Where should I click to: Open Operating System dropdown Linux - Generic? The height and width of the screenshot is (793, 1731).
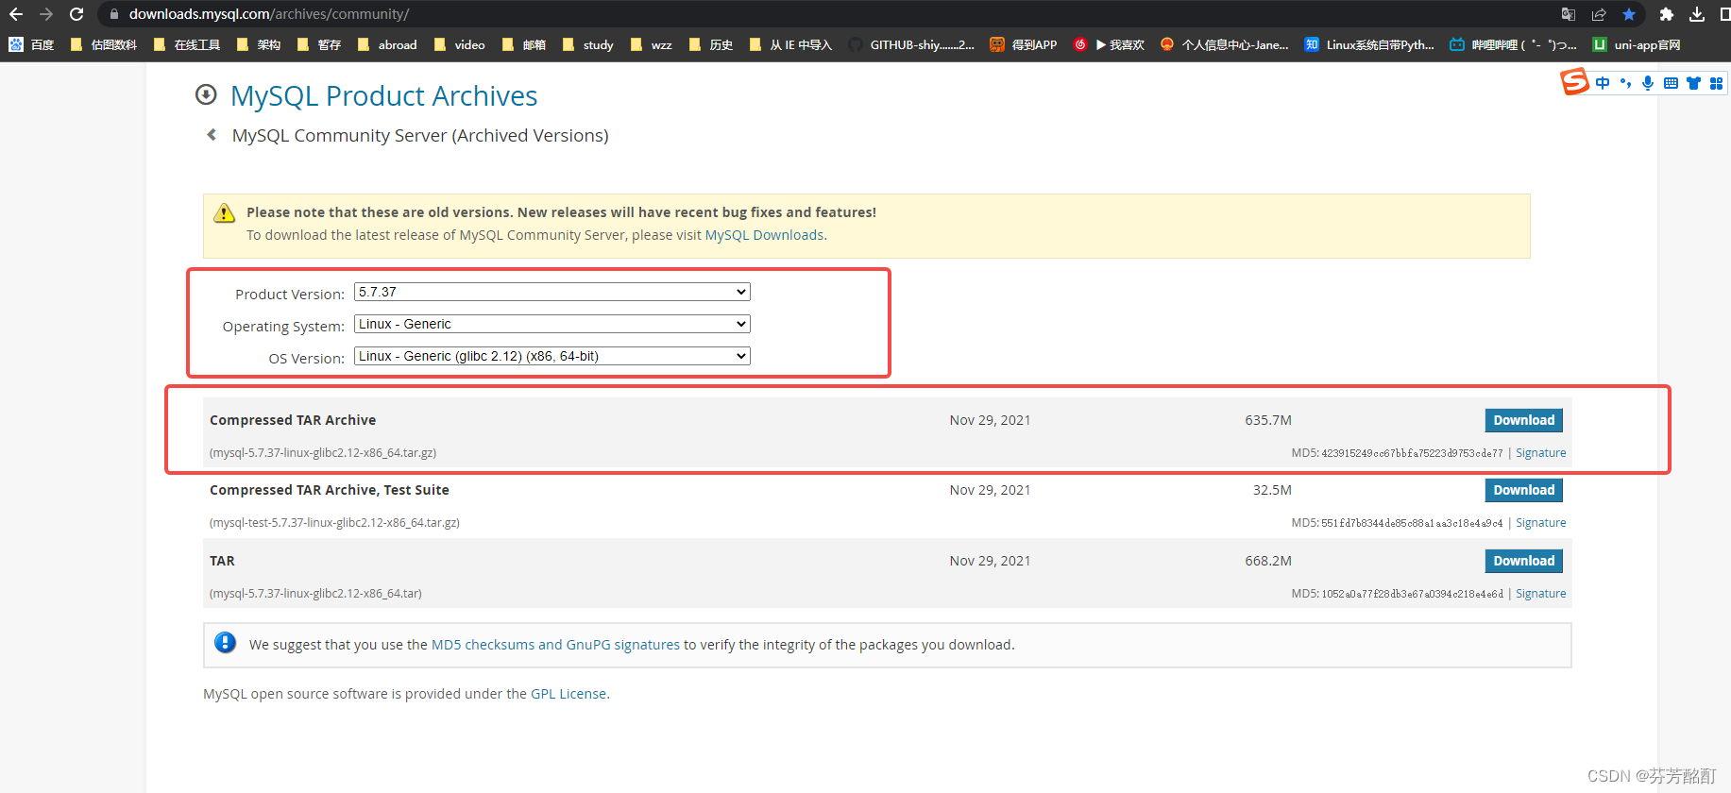552,324
